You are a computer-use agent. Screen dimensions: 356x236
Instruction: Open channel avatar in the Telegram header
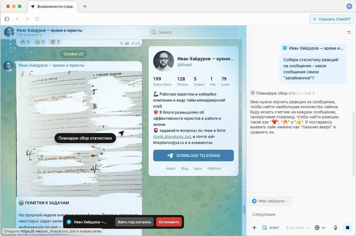tap(9, 32)
